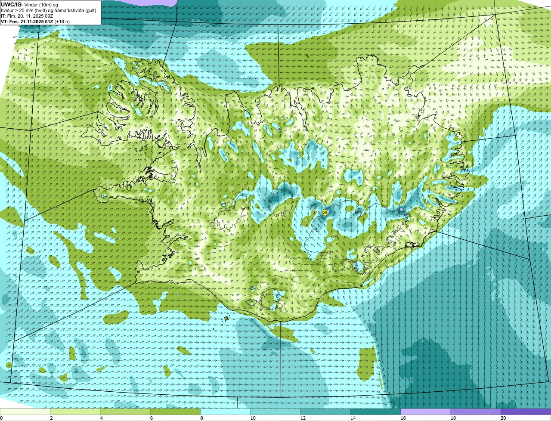Click the dark teal 14–16 m/s legend swatch
551x421 pixels.
(x=376, y=412)
